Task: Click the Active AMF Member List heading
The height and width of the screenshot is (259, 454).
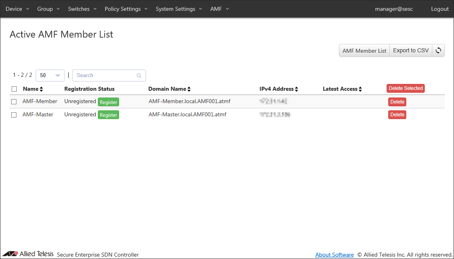Action: (x=61, y=34)
